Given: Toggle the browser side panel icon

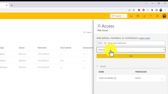Looking at the screenshot, I should [x=156, y=10].
